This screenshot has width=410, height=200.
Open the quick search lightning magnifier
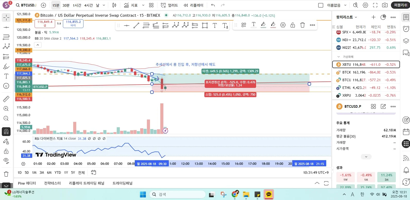[356, 5]
